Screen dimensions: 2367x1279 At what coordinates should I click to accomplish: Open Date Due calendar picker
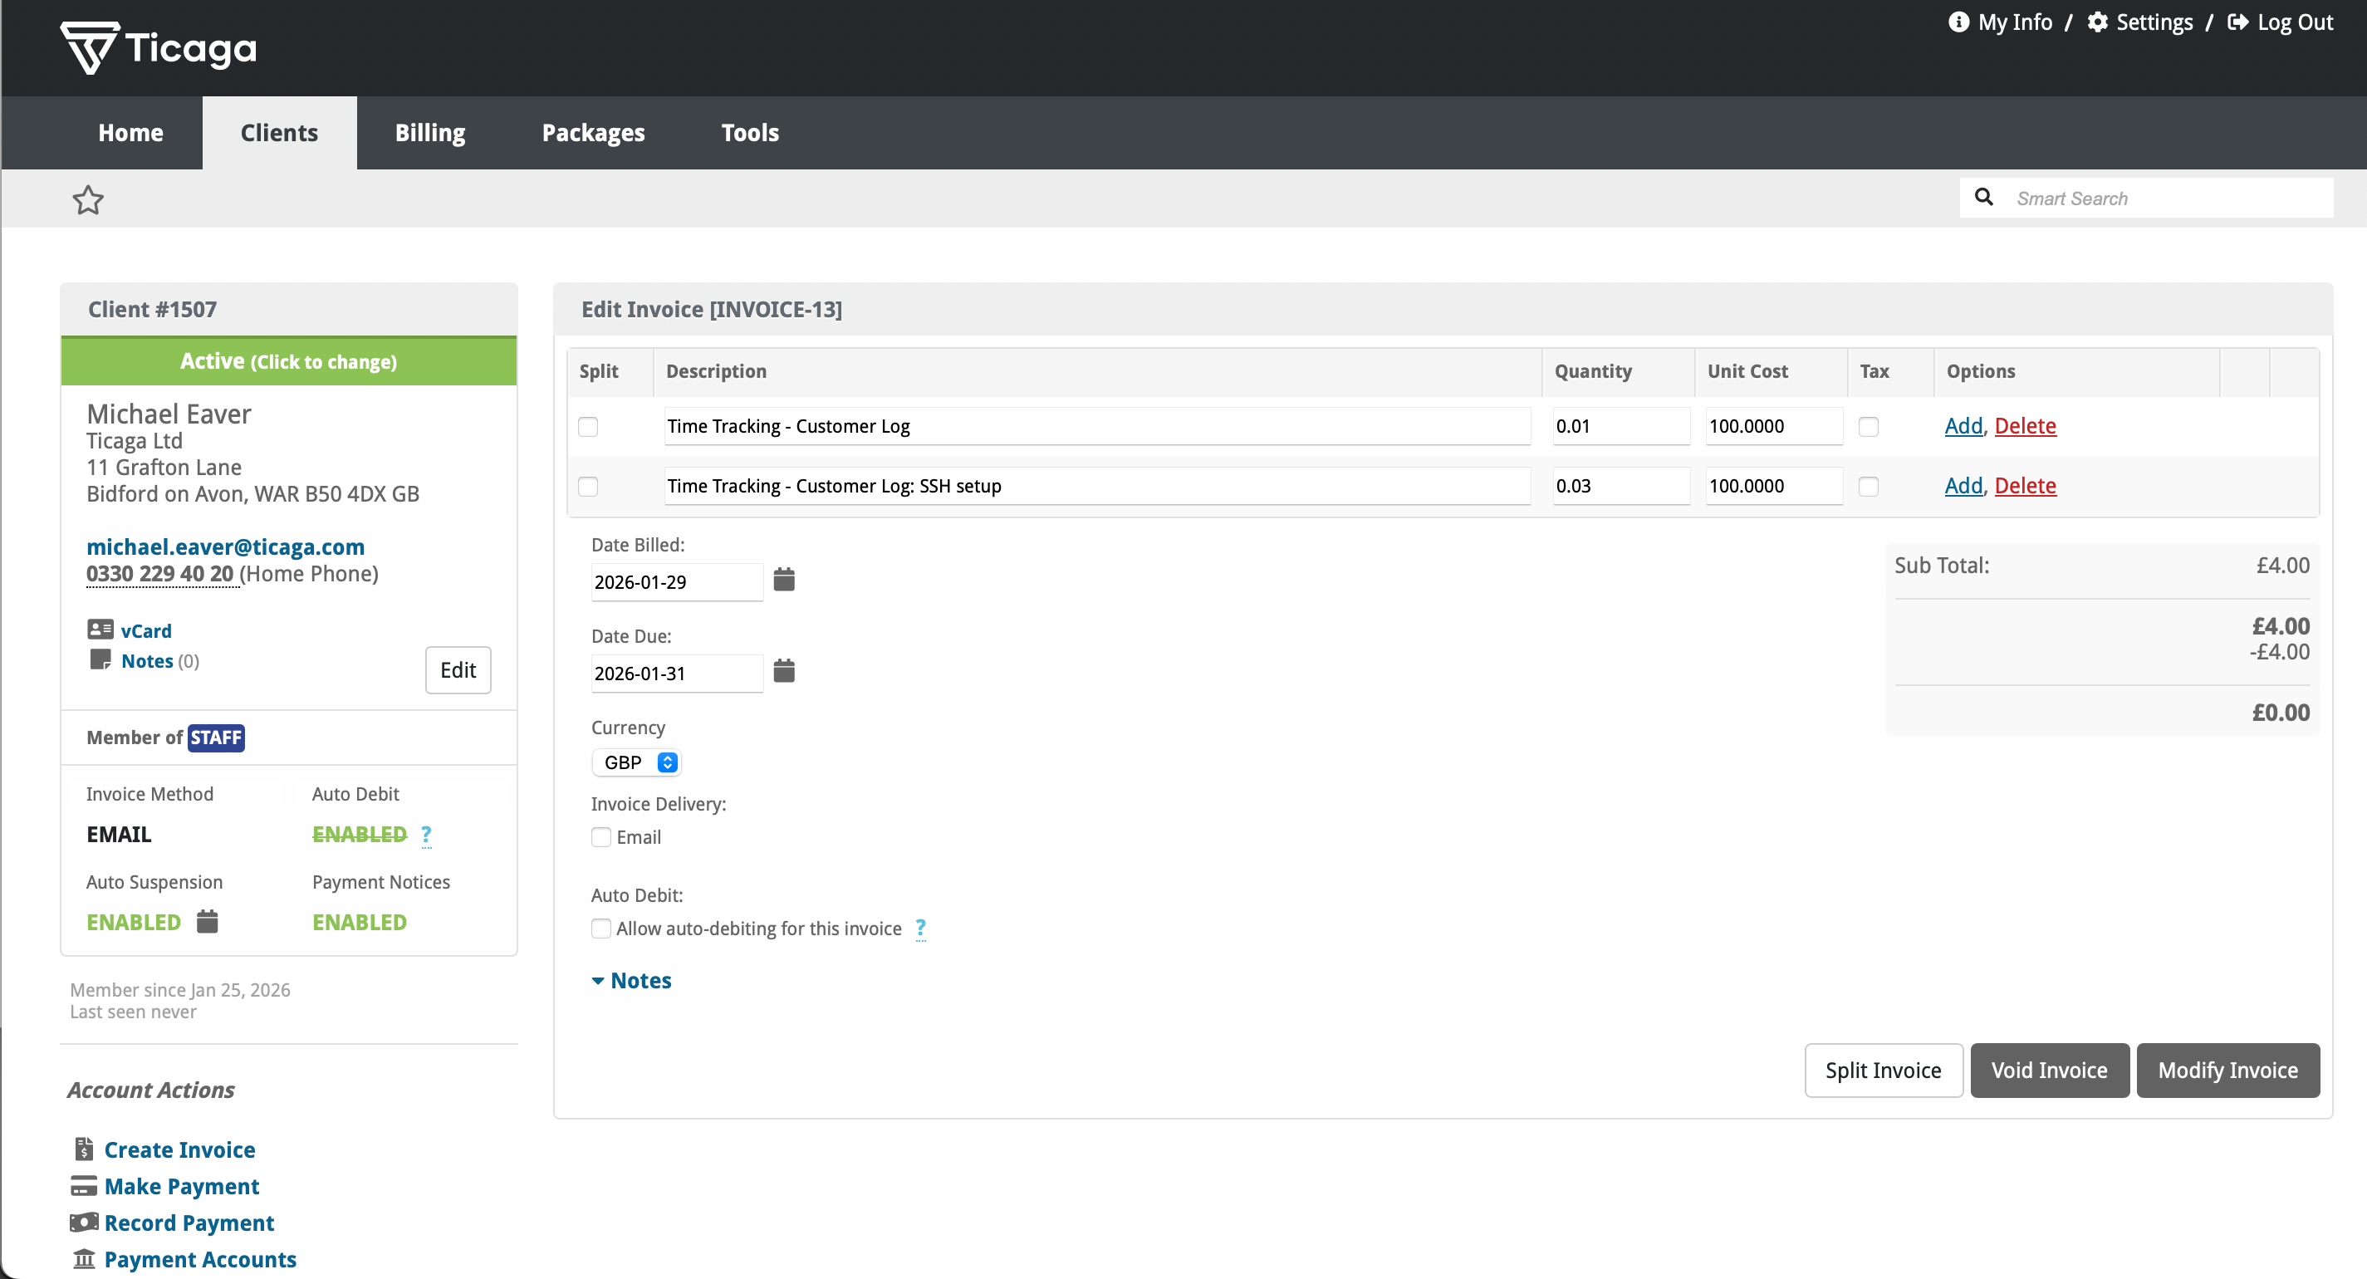[x=784, y=672]
